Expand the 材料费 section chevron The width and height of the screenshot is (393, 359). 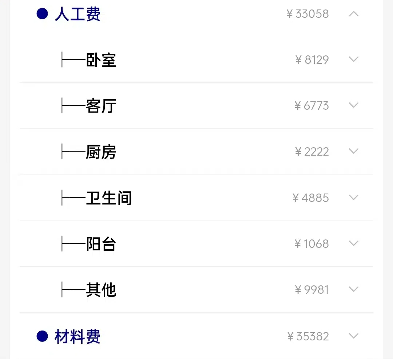354,336
